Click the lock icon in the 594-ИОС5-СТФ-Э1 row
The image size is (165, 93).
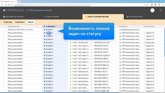point(70,49)
